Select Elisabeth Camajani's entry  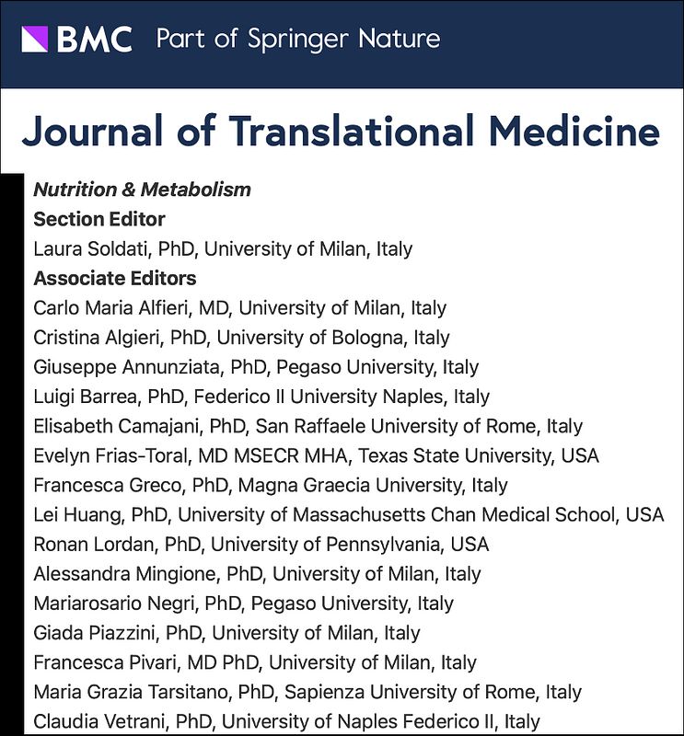tap(307, 426)
